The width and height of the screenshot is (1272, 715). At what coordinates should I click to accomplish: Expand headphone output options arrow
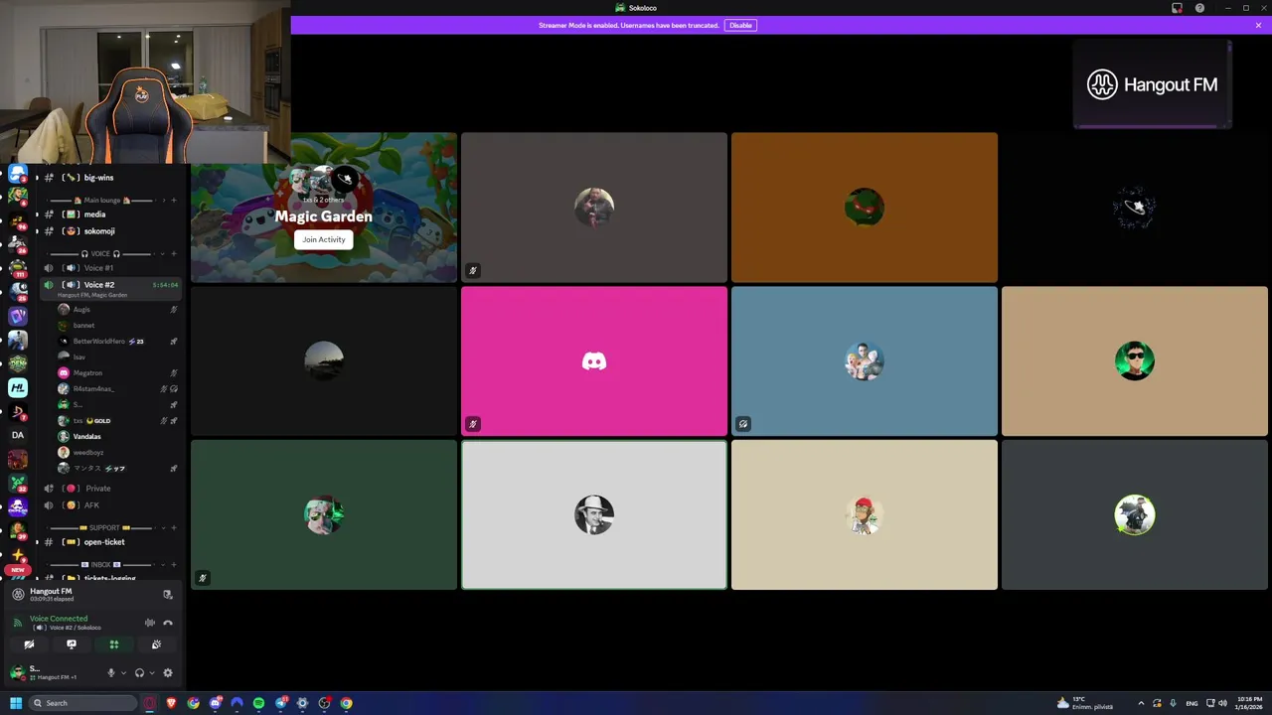[151, 673]
